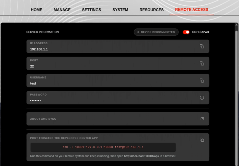Screen dimensions: 239x166
Task: Click the SSH Server label
Action: click(x=201, y=32)
